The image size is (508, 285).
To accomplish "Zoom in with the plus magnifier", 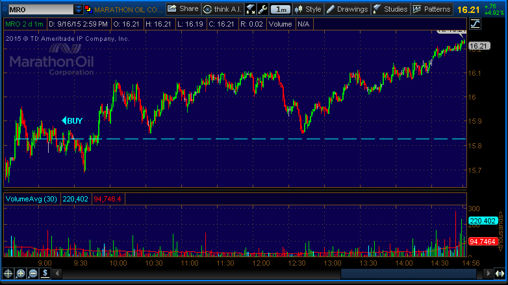I will pyautogui.click(x=21, y=274).
